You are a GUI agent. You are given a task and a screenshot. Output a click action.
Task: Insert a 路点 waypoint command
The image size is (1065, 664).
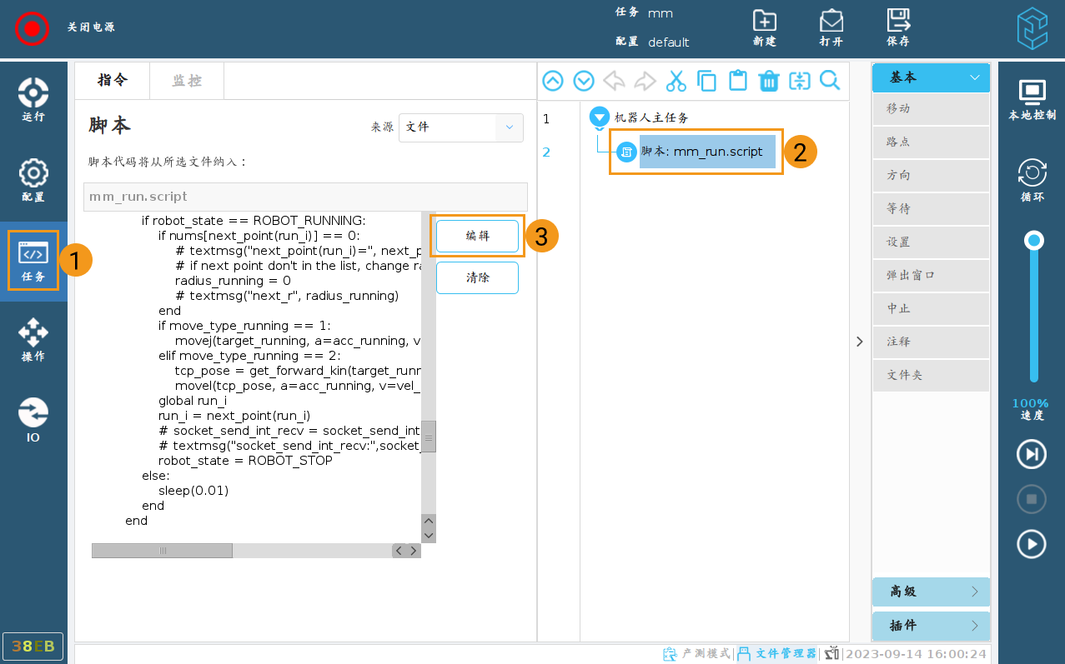coord(931,142)
